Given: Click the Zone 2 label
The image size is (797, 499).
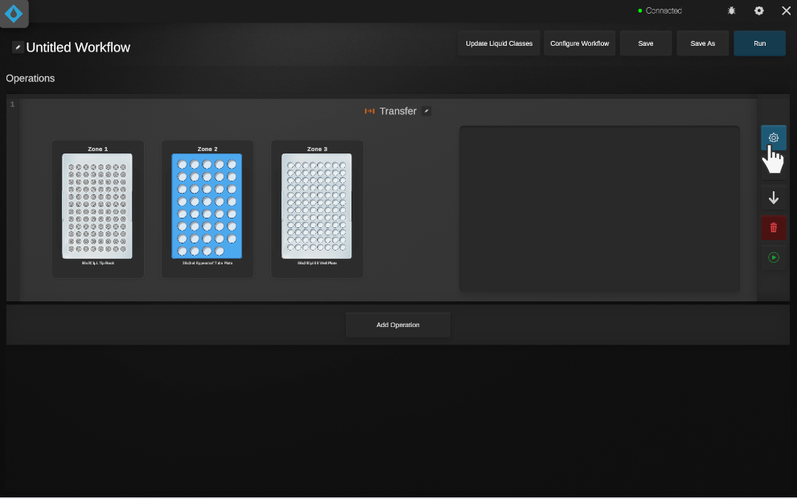Looking at the screenshot, I should point(207,149).
